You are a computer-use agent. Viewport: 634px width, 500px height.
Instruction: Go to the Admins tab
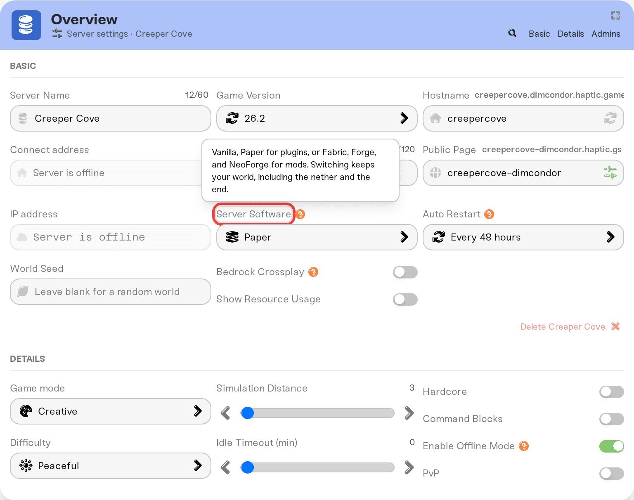[x=606, y=34]
